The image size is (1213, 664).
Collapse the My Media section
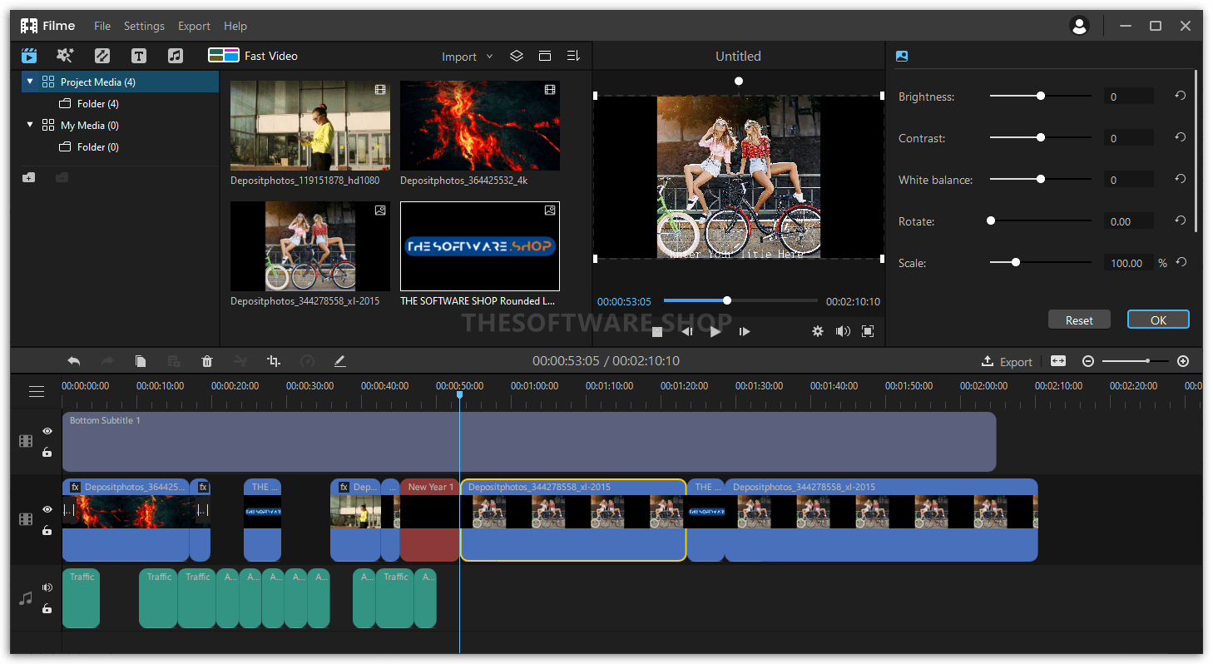pos(30,125)
